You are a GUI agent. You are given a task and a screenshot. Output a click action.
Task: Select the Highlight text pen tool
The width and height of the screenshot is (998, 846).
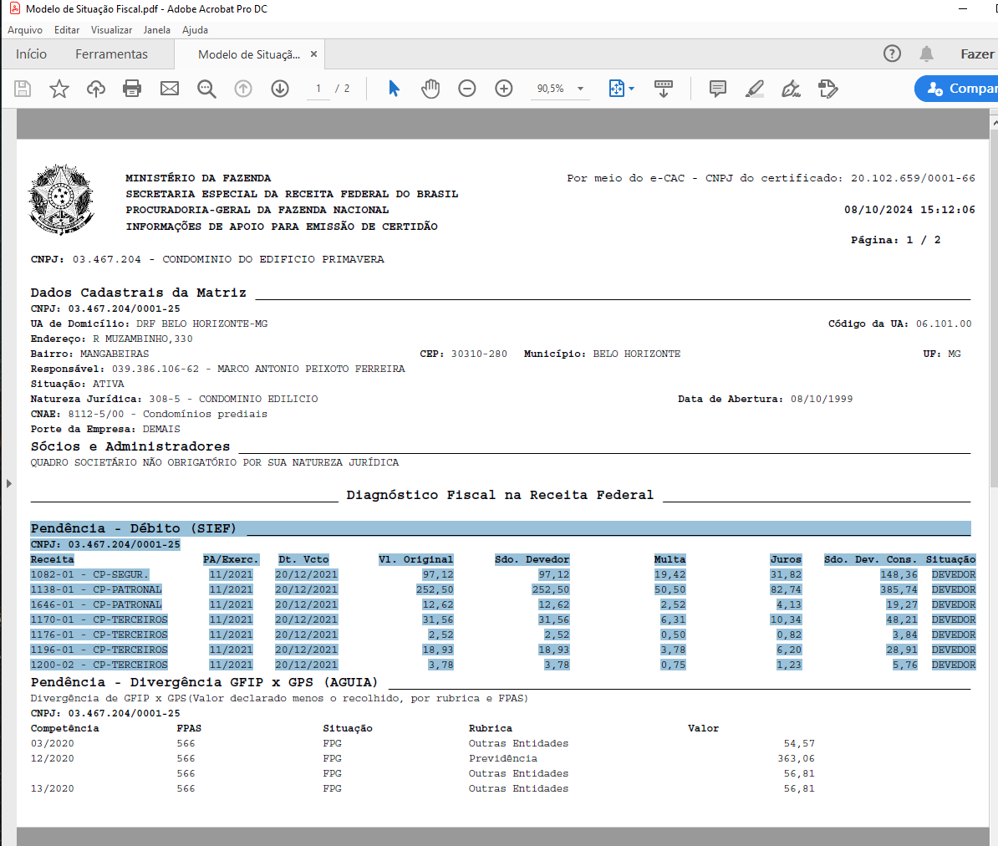(x=755, y=89)
